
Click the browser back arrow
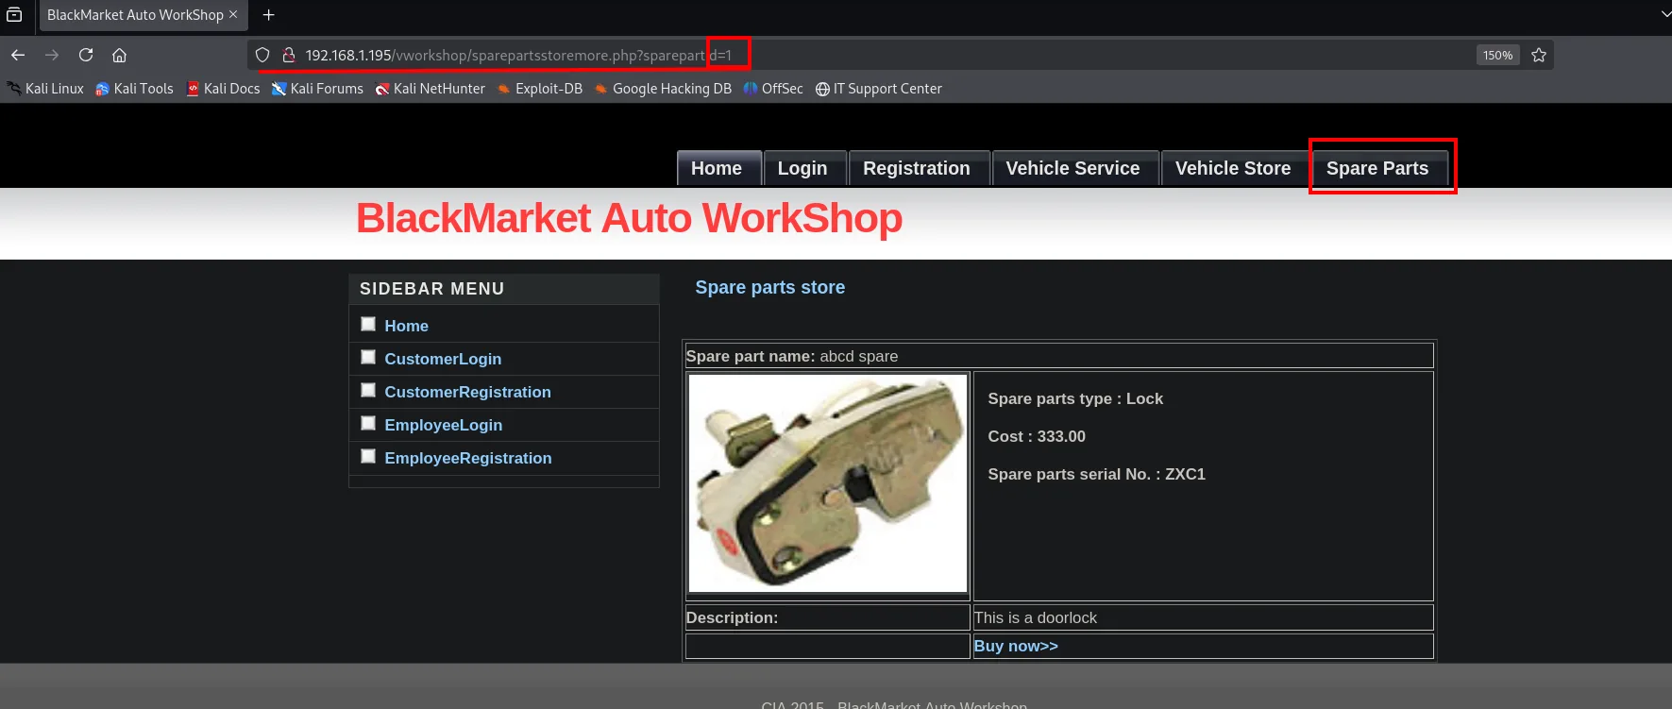(x=18, y=55)
